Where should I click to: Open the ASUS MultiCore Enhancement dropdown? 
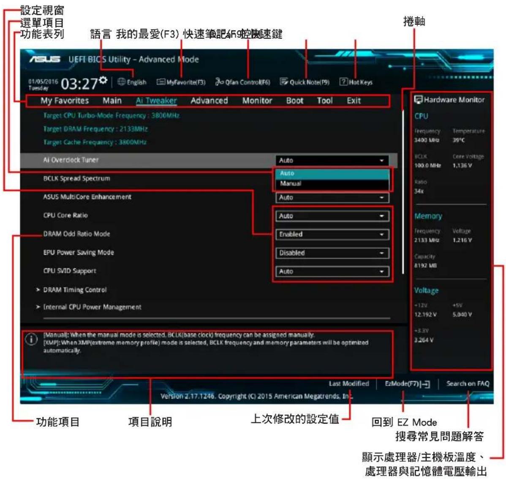coord(332,198)
